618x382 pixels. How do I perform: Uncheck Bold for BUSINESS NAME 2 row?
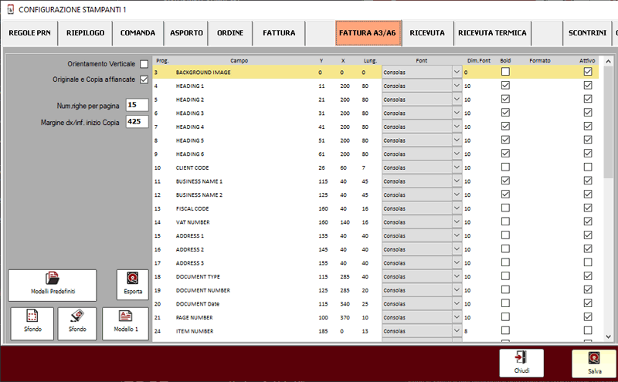[x=505, y=194]
